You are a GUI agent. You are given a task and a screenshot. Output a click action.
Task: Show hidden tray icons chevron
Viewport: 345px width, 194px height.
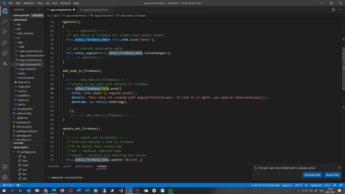299,191
